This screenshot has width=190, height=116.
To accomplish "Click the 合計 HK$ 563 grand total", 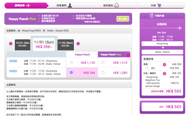I will coord(170,107).
